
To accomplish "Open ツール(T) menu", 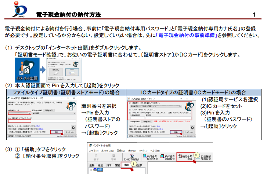I will 143,151.
